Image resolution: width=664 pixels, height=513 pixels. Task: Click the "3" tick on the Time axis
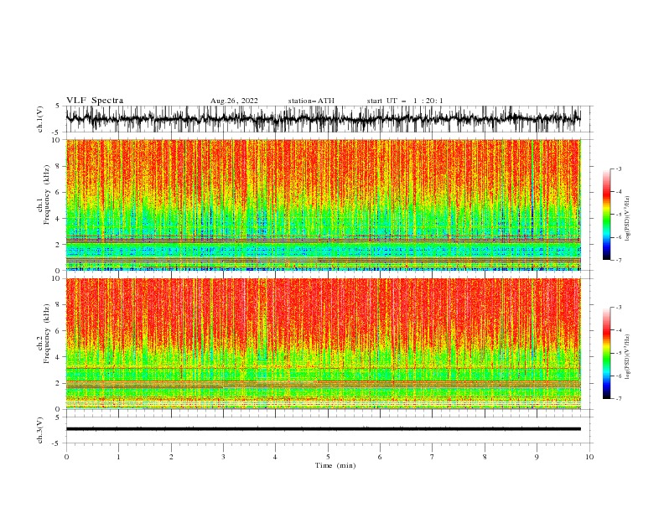tap(223, 457)
